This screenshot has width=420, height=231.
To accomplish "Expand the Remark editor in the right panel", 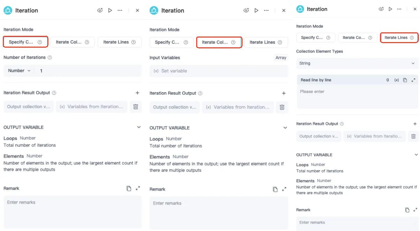I will [415, 210].
